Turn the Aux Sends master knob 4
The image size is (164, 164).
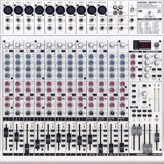pos(133,75)
